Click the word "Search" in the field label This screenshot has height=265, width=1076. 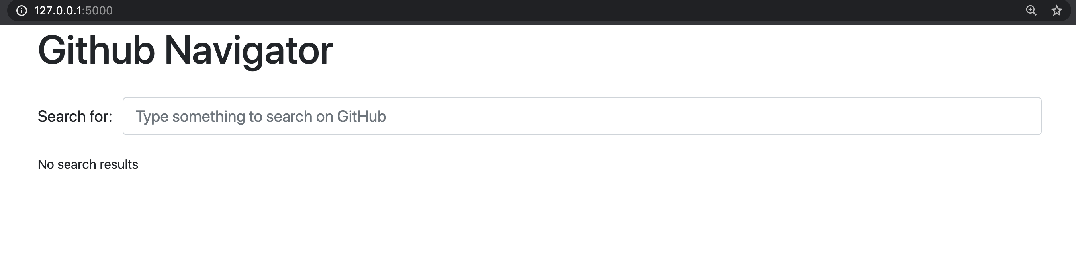pos(62,117)
